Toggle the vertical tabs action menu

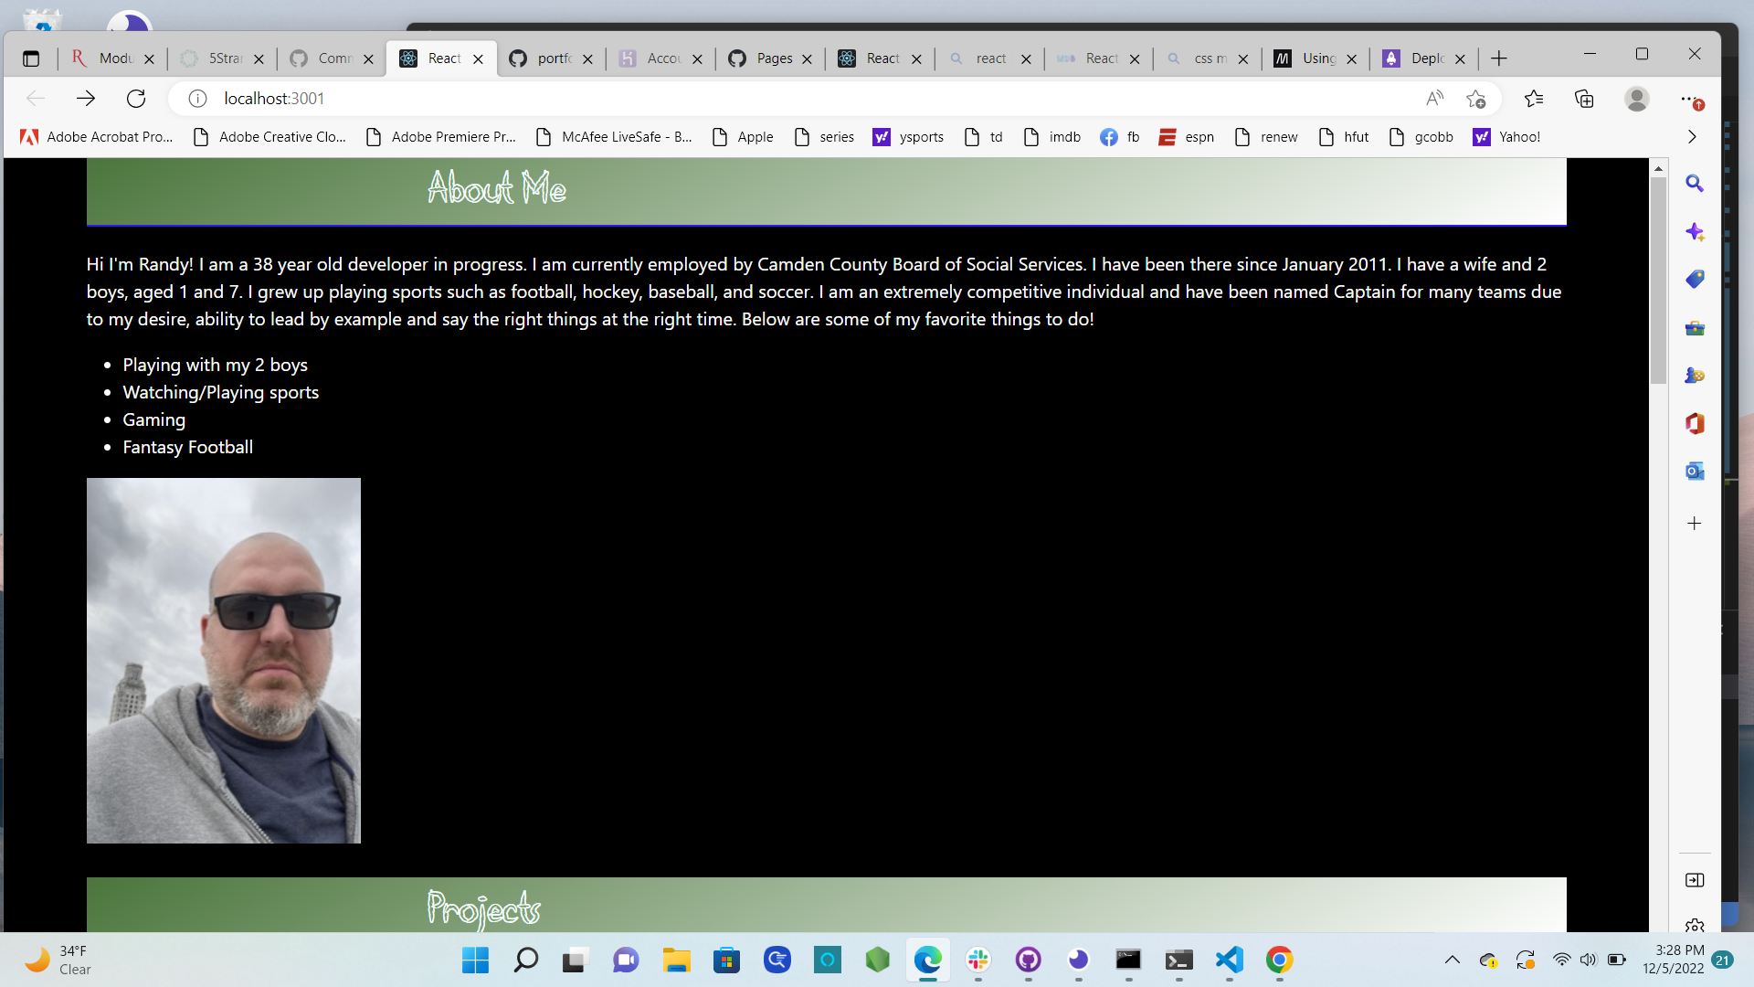tap(31, 58)
